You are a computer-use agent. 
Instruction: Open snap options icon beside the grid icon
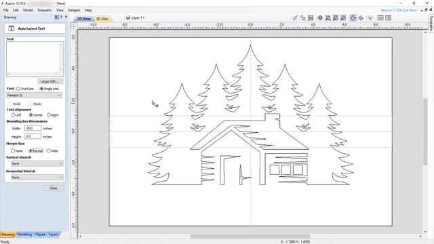[303, 18]
